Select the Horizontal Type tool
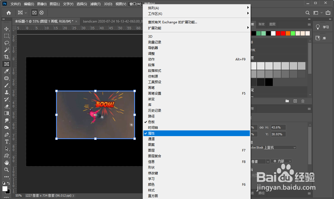Image resolution: width=334 pixels, height=199 pixels. tap(7, 142)
